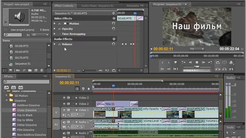Open Program: Sequence 01 tab dropdown
Screen dimensions: 246x138
pos(186,4)
